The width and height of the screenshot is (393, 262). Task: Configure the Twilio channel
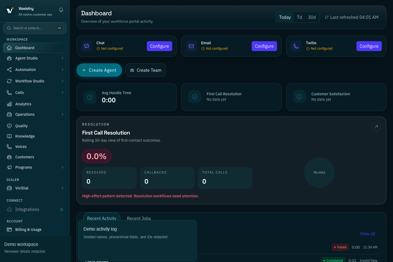click(x=369, y=46)
